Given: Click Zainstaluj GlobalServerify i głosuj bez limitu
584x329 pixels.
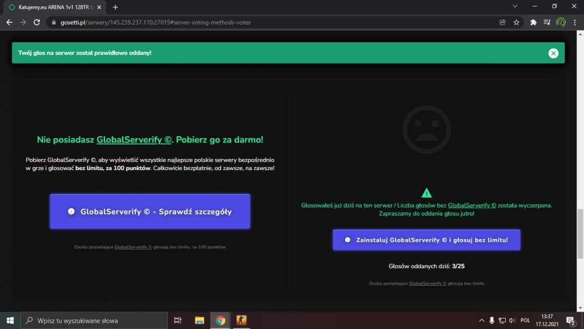Looking at the screenshot, I should [426, 240].
